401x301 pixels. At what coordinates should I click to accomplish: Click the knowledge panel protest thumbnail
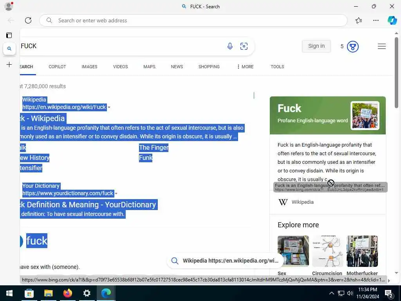tap(365, 116)
